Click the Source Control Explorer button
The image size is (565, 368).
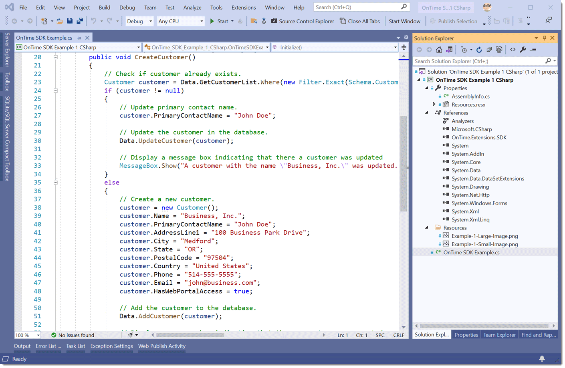pyautogui.click(x=303, y=21)
